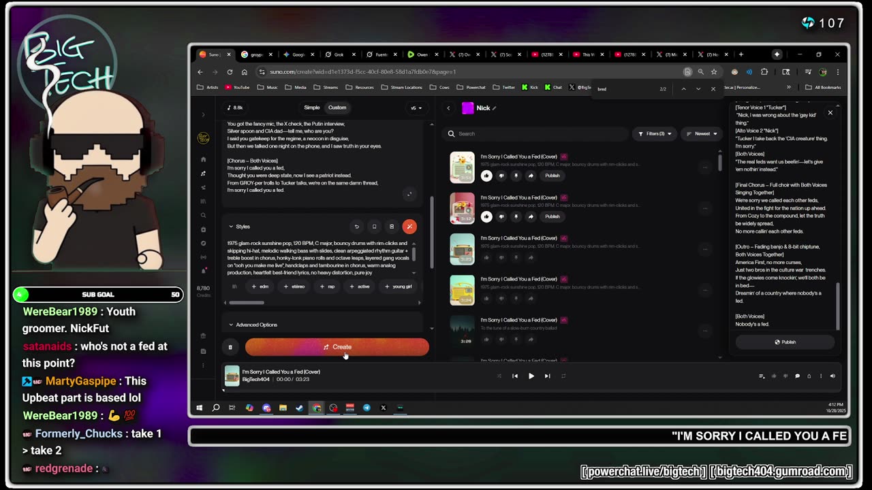872x490 pixels.
Task: Share the second cover (3:12)
Action: (x=531, y=216)
